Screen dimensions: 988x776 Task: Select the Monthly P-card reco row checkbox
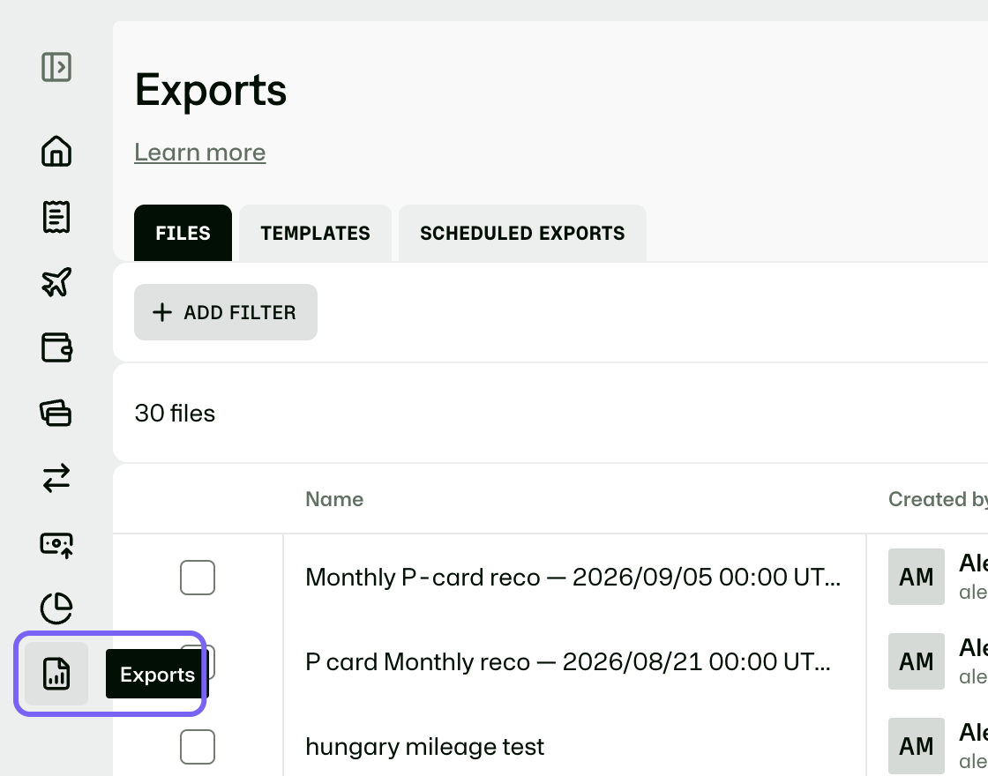click(x=198, y=577)
